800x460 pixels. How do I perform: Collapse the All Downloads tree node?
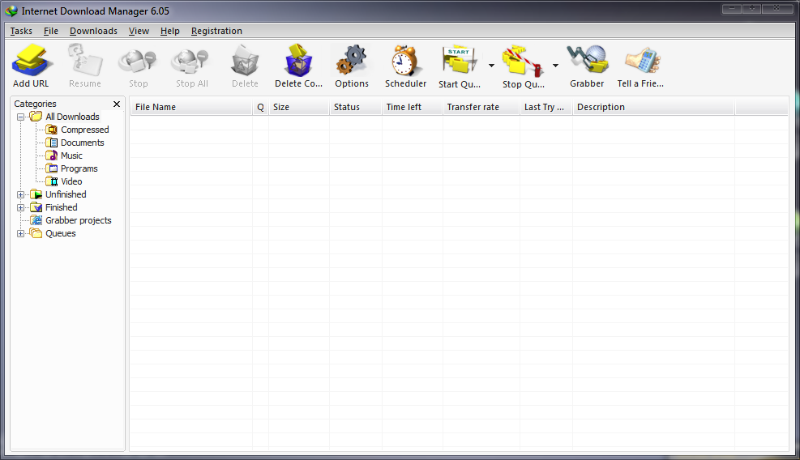click(20, 117)
